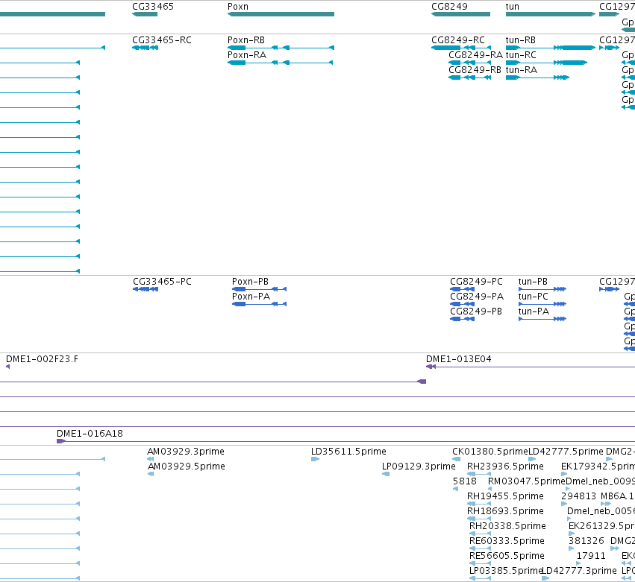Click the LD35611.5prime EST label
Screen dimensions: 635x582
348,452
